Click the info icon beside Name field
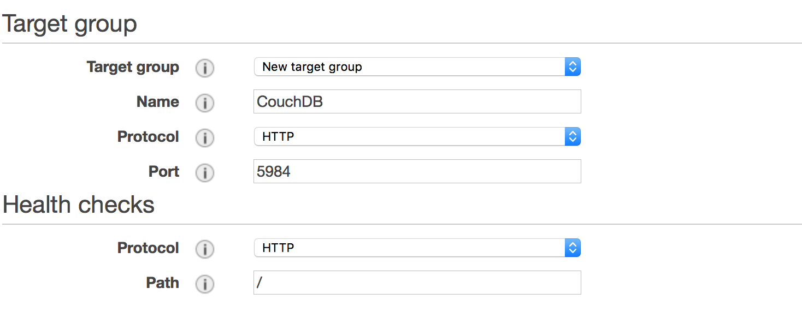802x312 pixels. click(x=205, y=103)
